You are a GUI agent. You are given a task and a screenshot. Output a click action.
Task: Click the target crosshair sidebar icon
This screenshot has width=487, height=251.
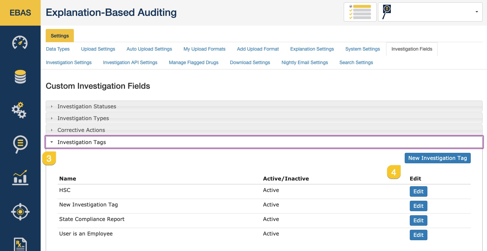20,212
